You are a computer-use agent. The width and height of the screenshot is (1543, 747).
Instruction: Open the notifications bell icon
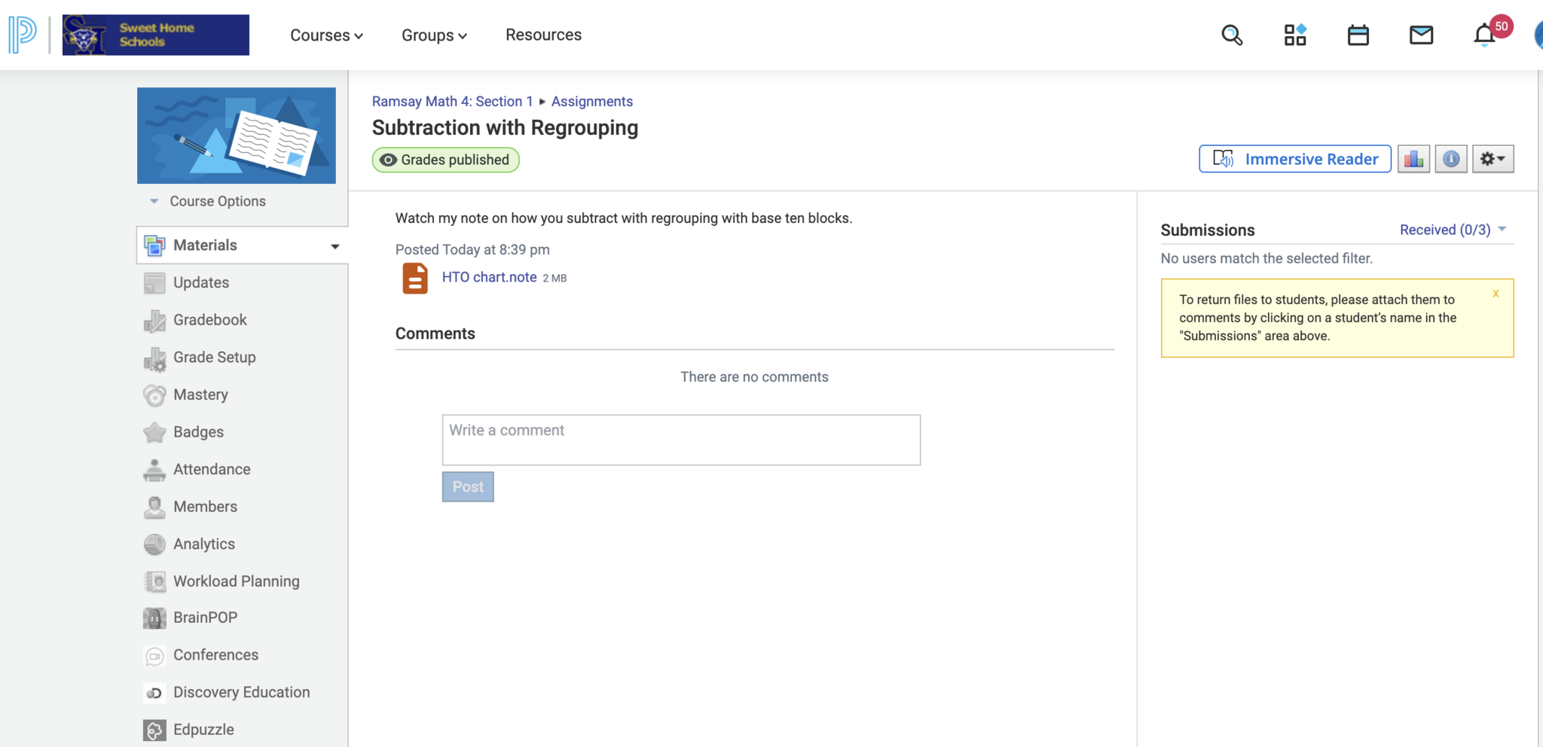[1484, 35]
